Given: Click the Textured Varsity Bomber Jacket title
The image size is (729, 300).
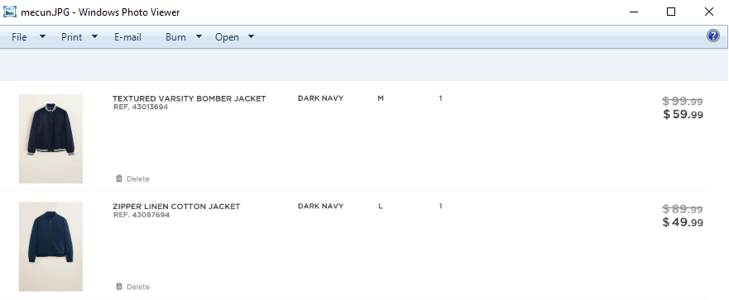Looking at the screenshot, I should (x=189, y=98).
